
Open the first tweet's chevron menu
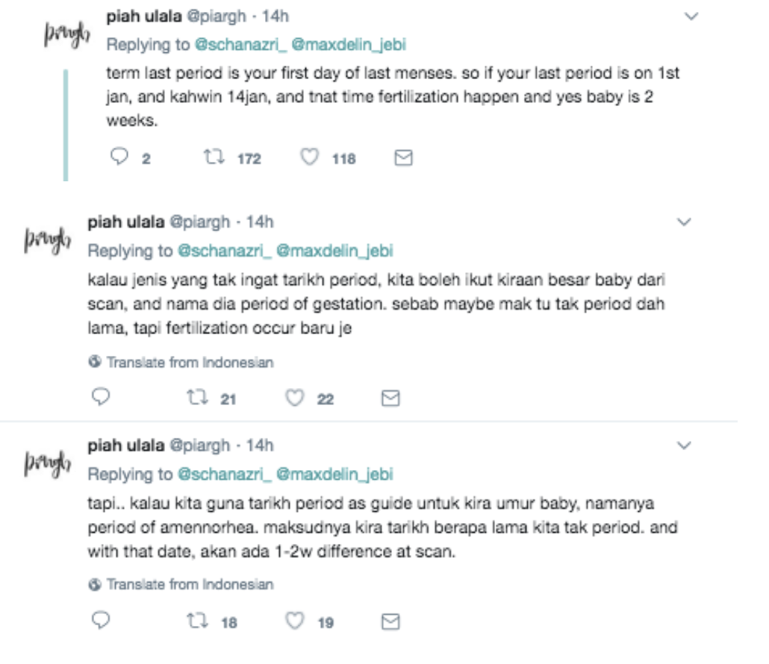(691, 16)
